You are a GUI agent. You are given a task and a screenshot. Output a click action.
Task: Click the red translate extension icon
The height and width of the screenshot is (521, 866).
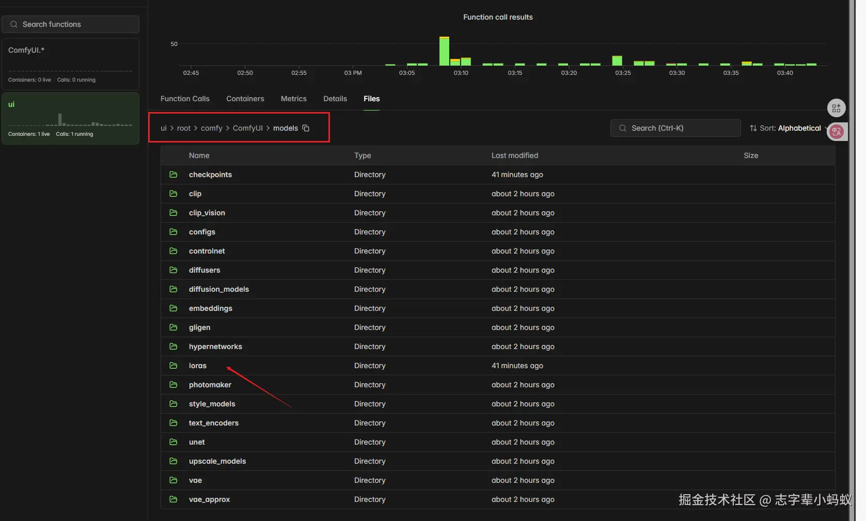837,132
